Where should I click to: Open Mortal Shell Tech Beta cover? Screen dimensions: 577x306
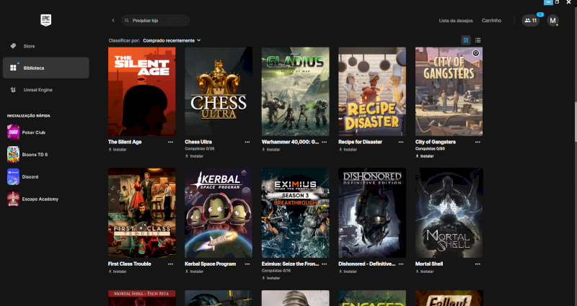(x=141, y=298)
